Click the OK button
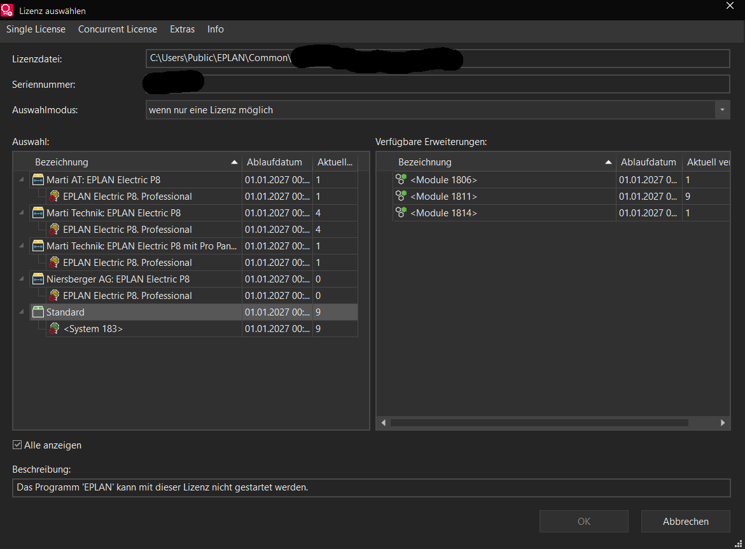The width and height of the screenshot is (745, 549). pyautogui.click(x=584, y=521)
